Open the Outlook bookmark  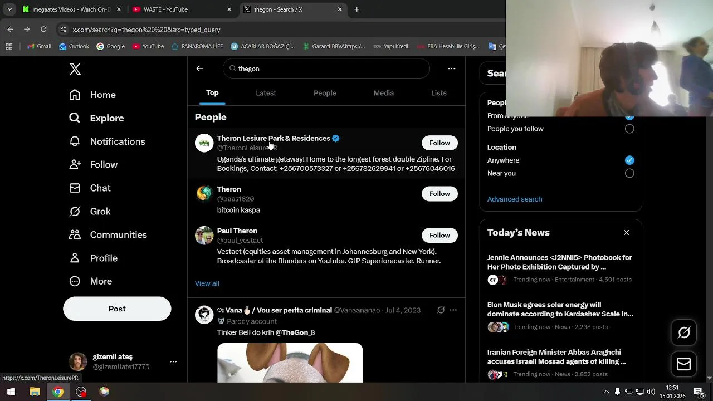[74, 47]
